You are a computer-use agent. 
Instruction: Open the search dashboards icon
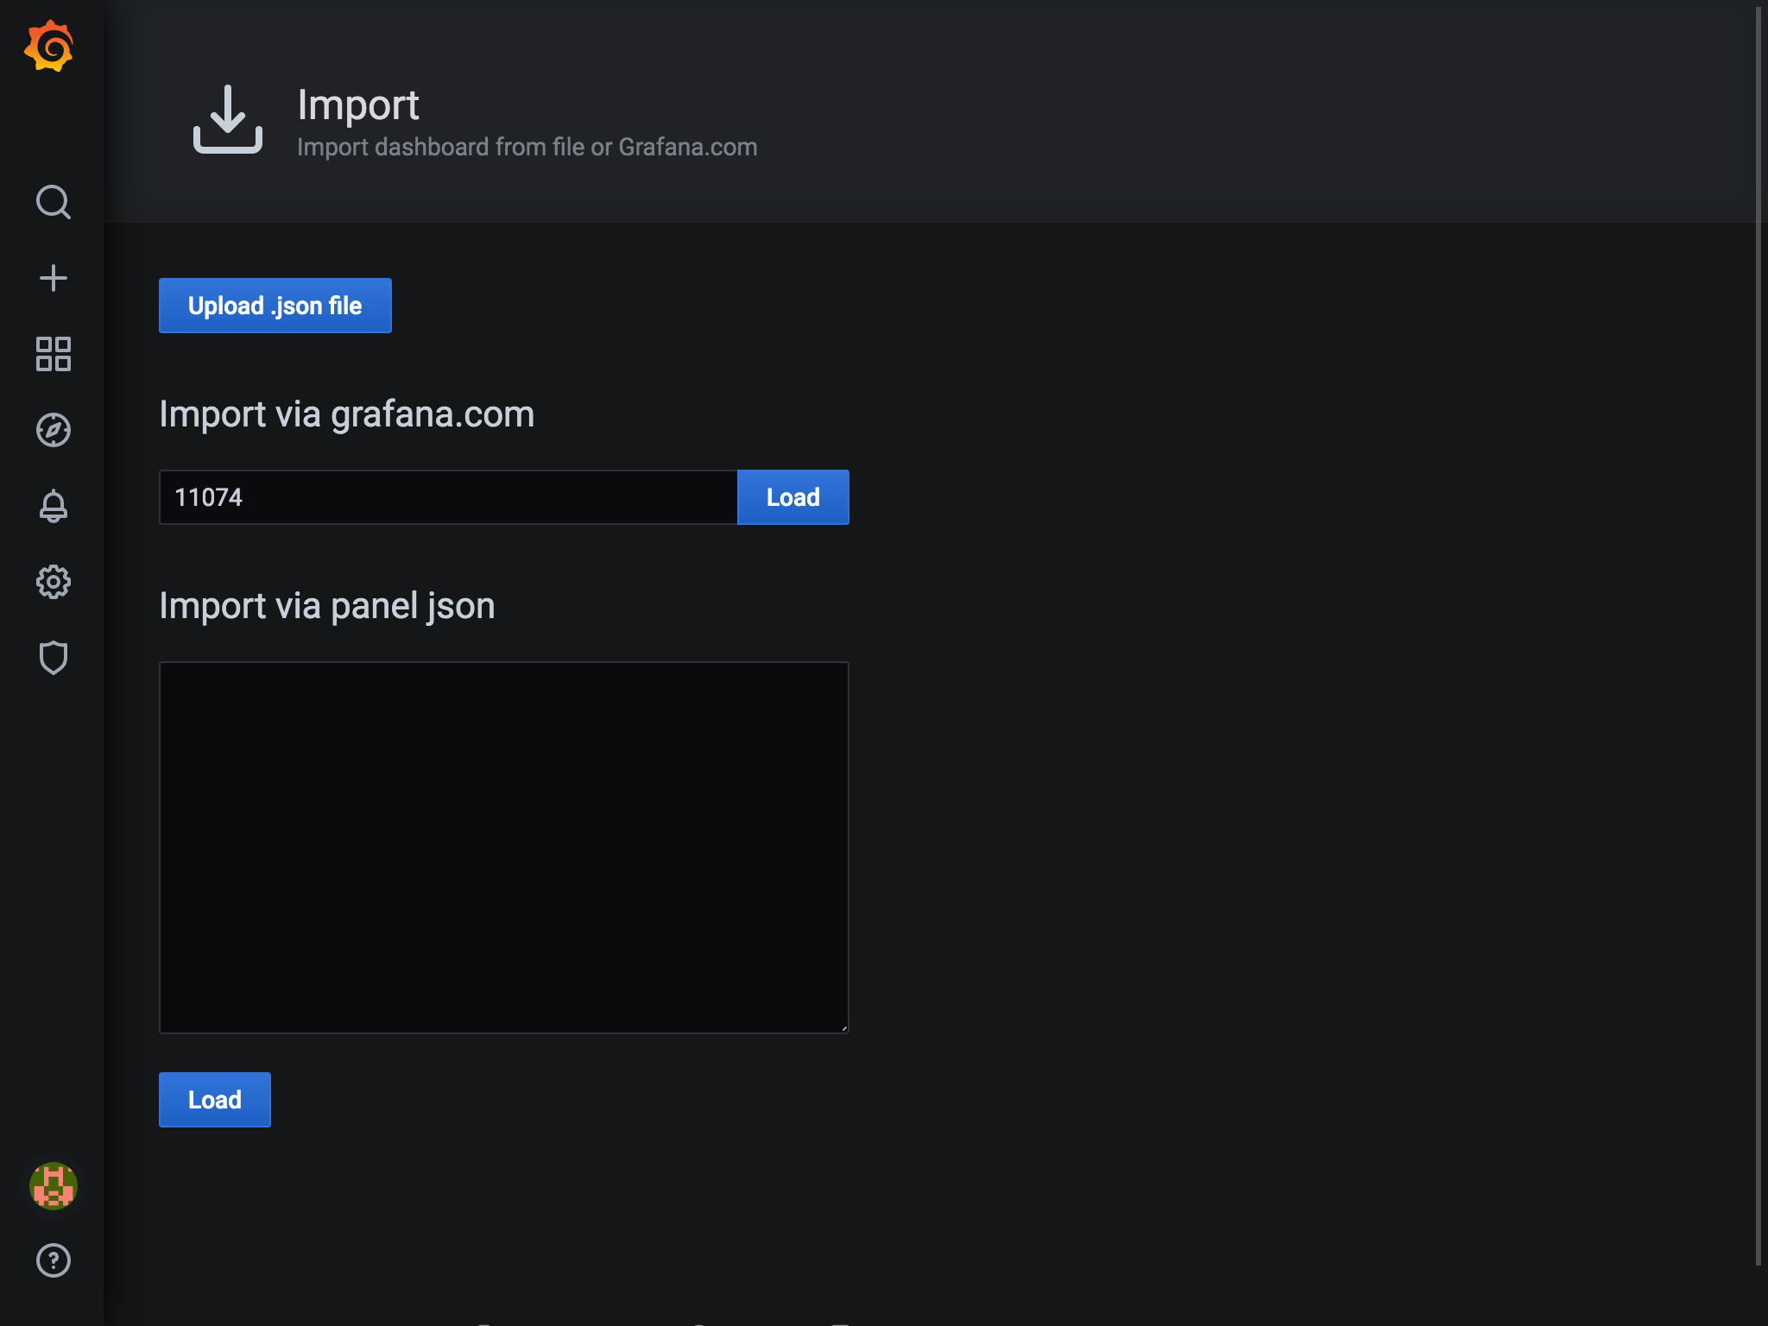[53, 202]
